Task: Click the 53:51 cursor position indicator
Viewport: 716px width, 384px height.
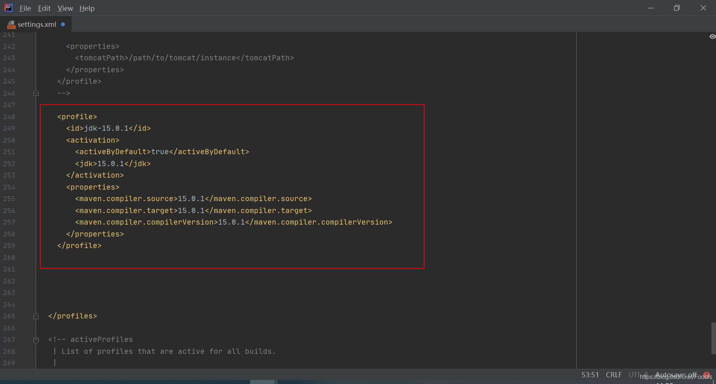Action: pos(590,375)
